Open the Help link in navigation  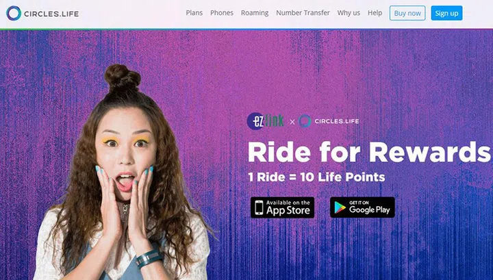375,13
